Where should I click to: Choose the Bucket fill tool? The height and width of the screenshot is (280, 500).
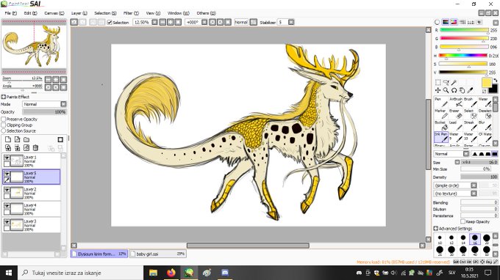click(x=441, y=125)
